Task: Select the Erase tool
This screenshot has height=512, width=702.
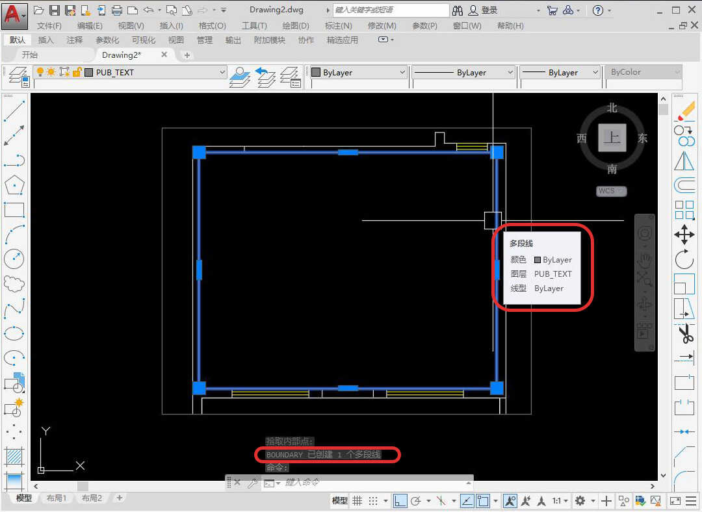Action: click(x=684, y=111)
